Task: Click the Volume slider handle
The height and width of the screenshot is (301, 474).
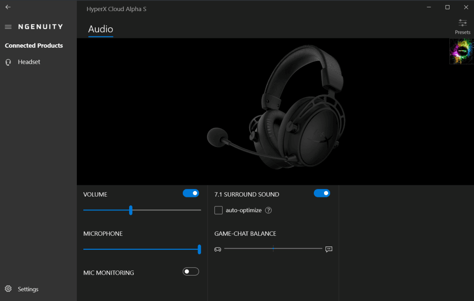Action: coord(131,210)
